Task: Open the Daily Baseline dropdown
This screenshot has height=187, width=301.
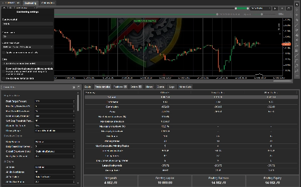Action: coord(55,141)
